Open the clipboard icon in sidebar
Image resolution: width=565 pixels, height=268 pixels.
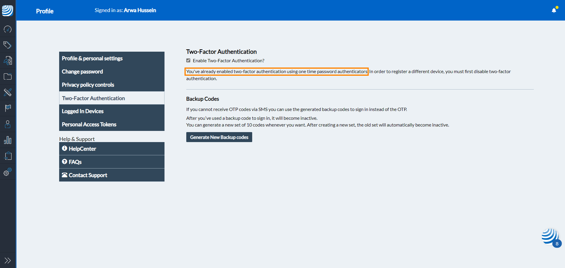click(x=8, y=156)
